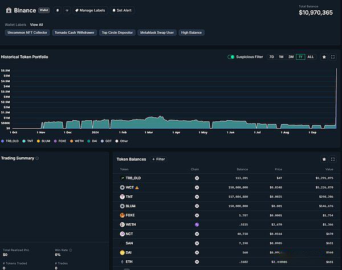This screenshot has width=342, height=270.
Task: Toggle WETH series in chart legend
Action: [78, 141]
